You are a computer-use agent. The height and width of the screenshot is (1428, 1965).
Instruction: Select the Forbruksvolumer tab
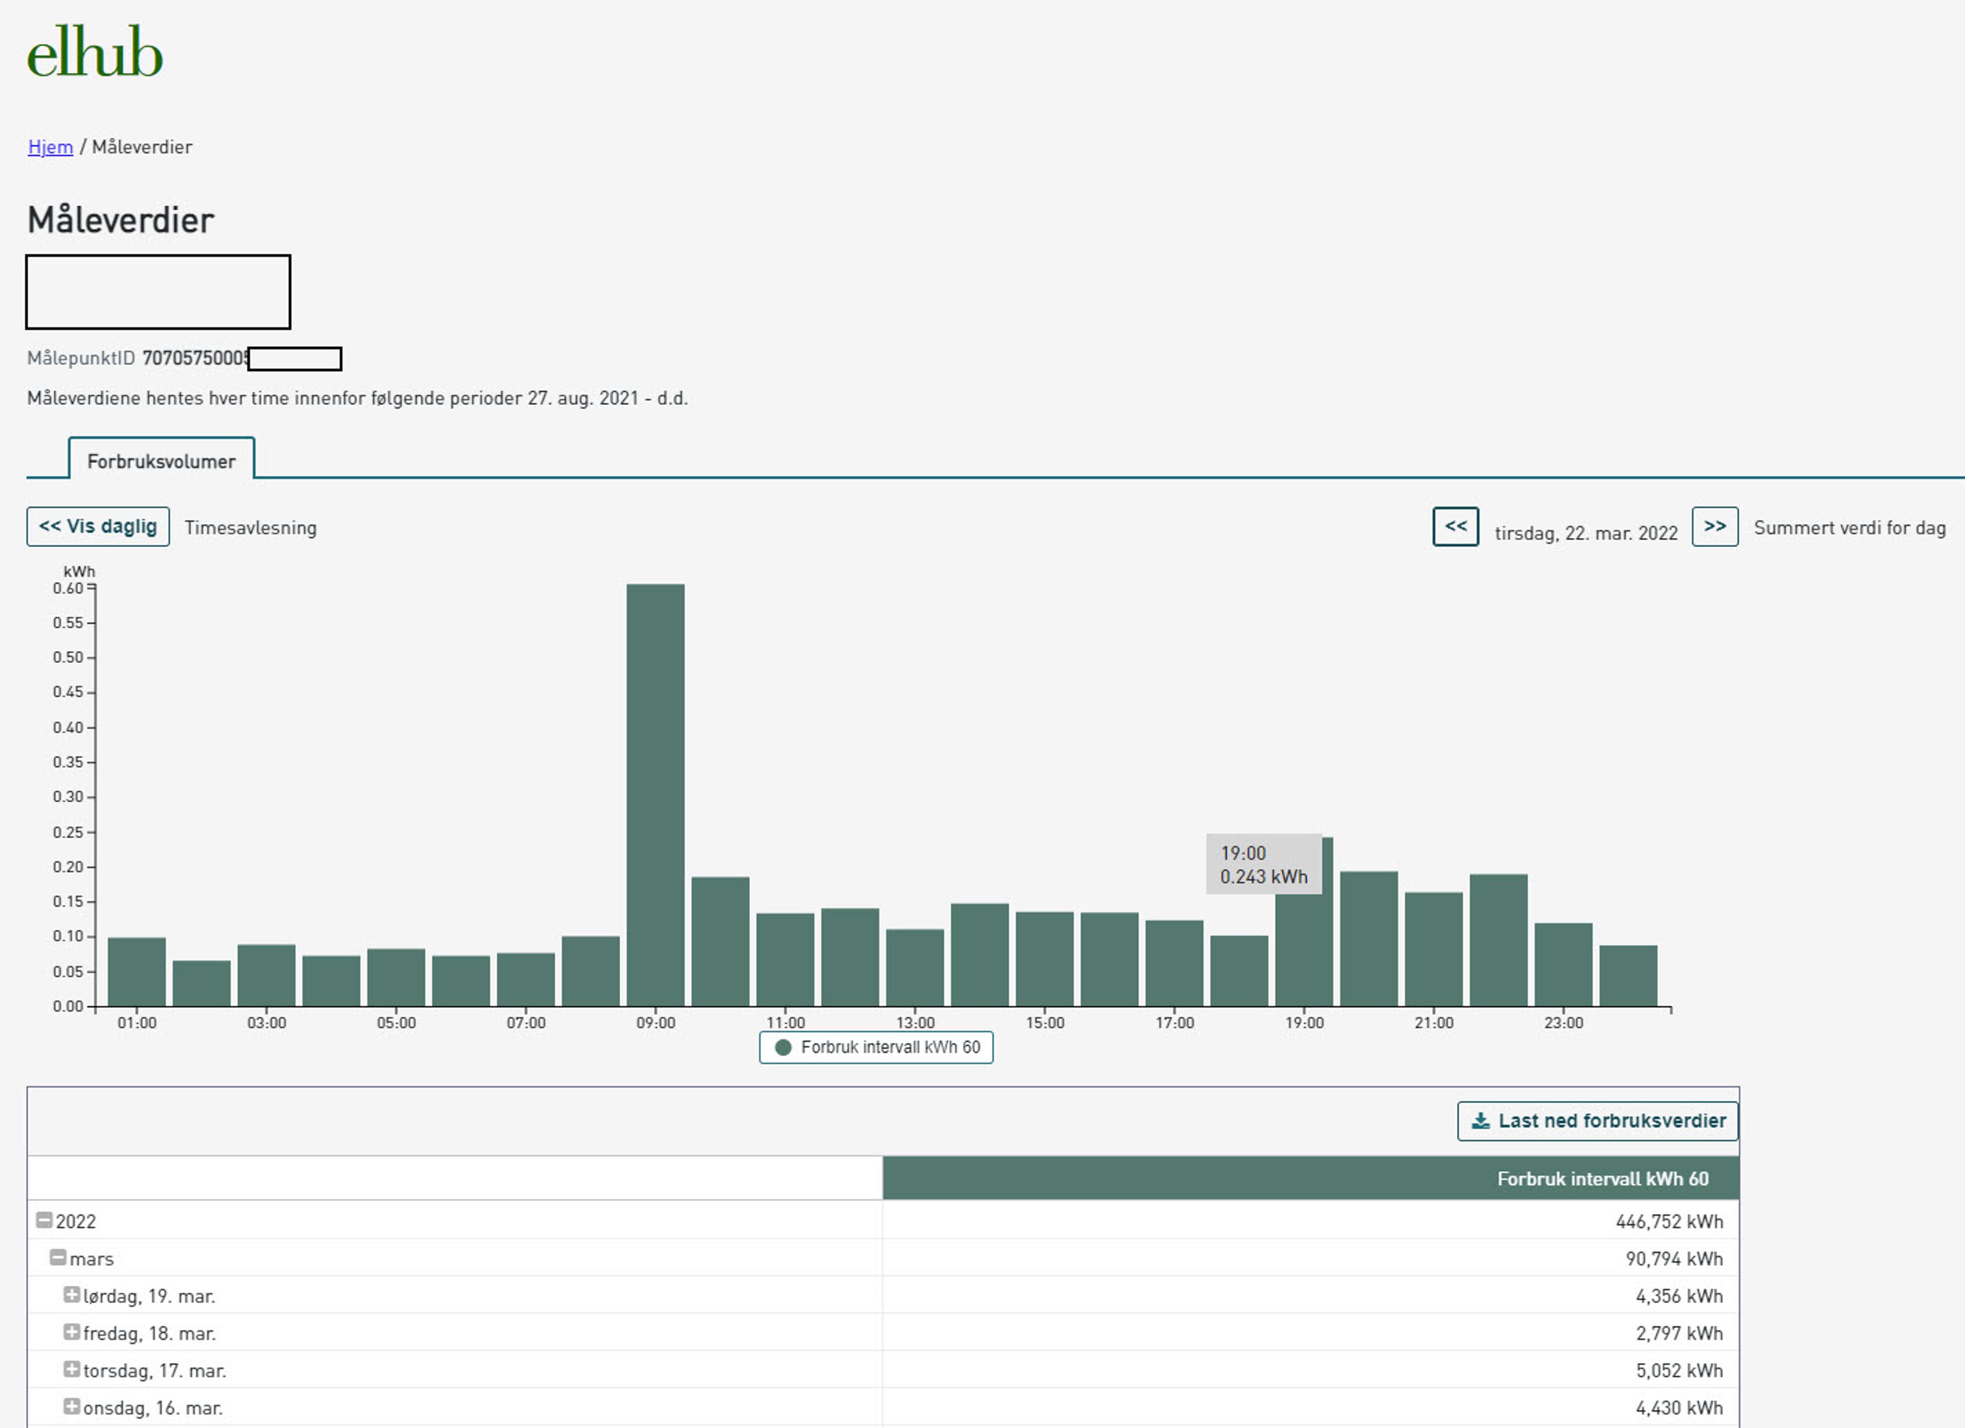tap(161, 461)
